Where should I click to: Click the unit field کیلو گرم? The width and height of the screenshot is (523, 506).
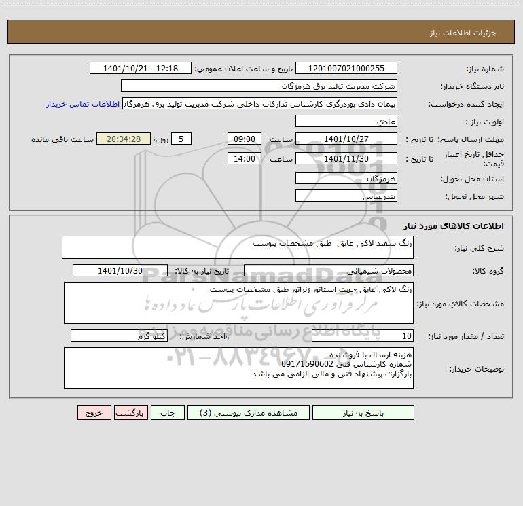[119, 336]
